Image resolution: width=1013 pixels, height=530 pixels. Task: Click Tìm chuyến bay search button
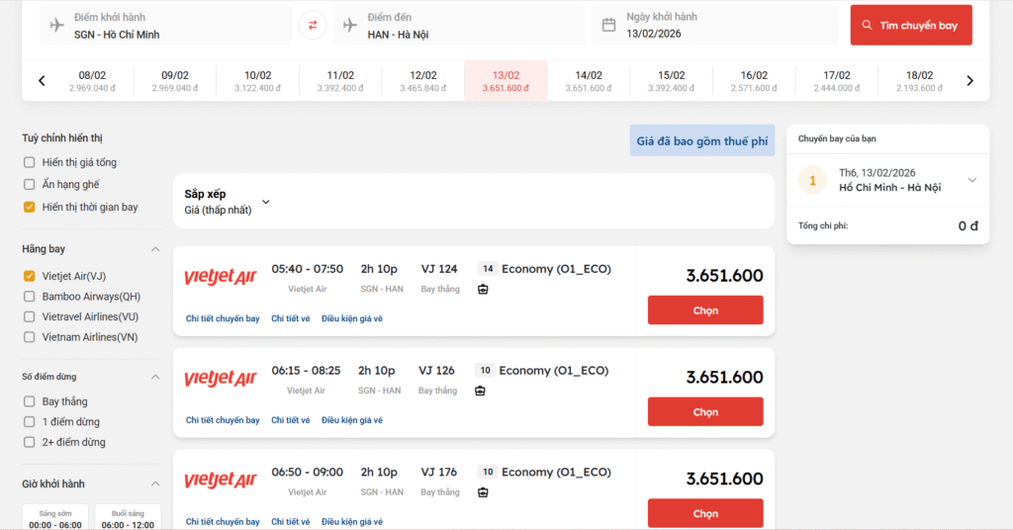911,26
